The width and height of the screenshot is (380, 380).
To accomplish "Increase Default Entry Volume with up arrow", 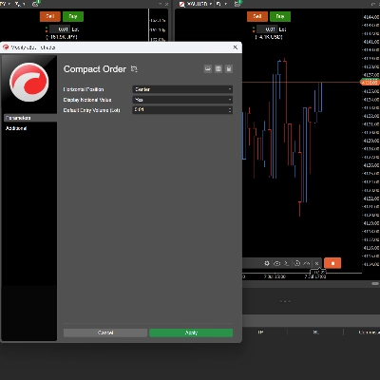I will pos(230,108).
